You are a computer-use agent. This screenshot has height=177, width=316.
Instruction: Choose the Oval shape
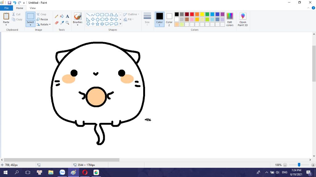point(97,15)
